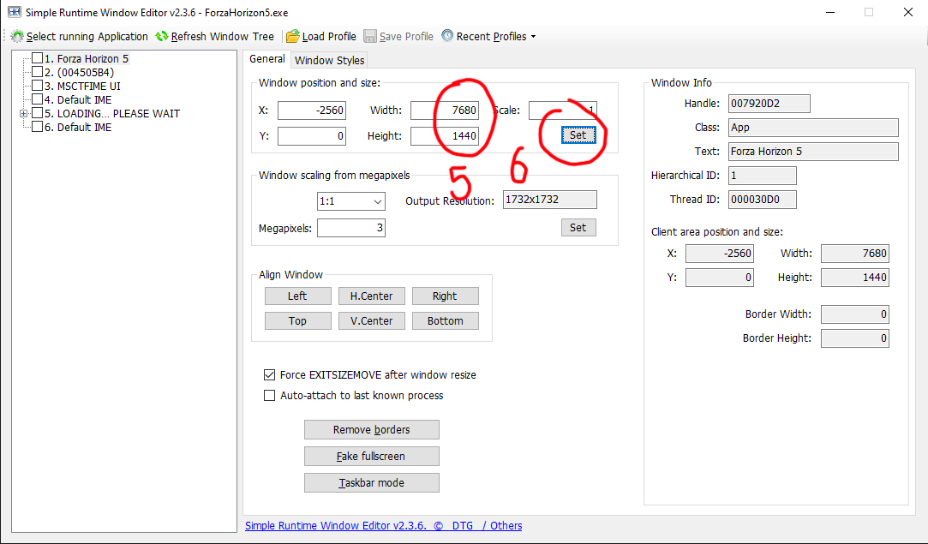The height and width of the screenshot is (544, 928).
Task: Click the Thread ID field 000030D0
Action: click(x=763, y=200)
